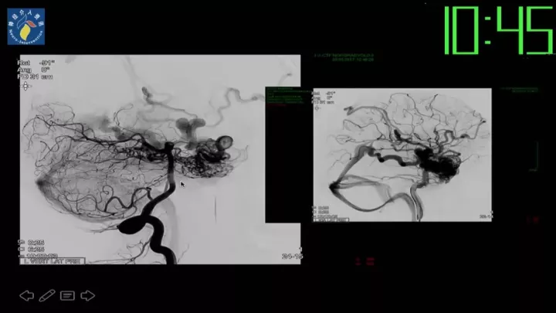This screenshot has height=313, width=556.
Task: Click the green 10:45 countdown timer
Action: coord(497,30)
